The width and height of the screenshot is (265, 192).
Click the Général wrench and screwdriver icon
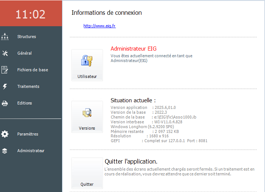5,53
